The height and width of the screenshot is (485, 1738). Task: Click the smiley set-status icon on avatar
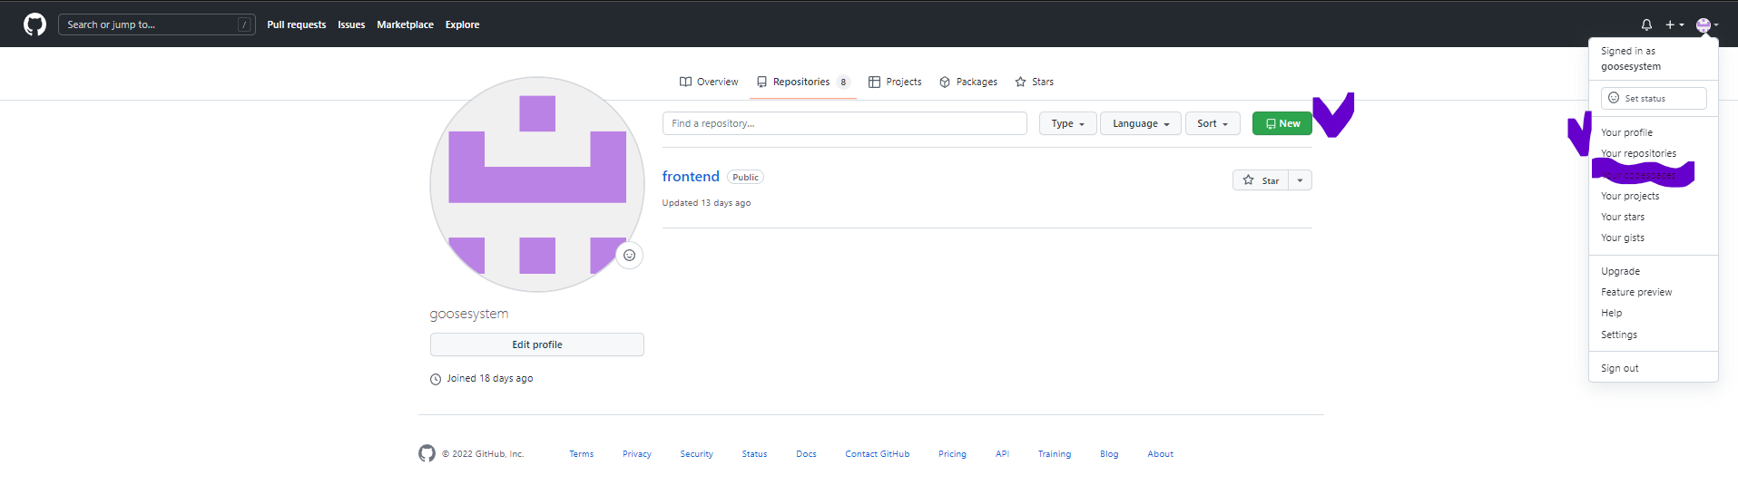[629, 256]
